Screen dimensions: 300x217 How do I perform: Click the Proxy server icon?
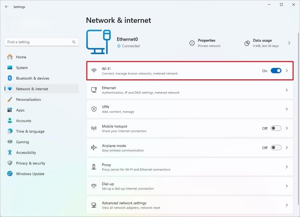(x=94, y=167)
